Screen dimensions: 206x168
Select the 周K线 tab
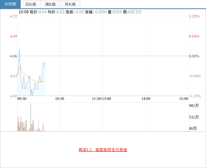pyautogui.click(x=51, y=4)
